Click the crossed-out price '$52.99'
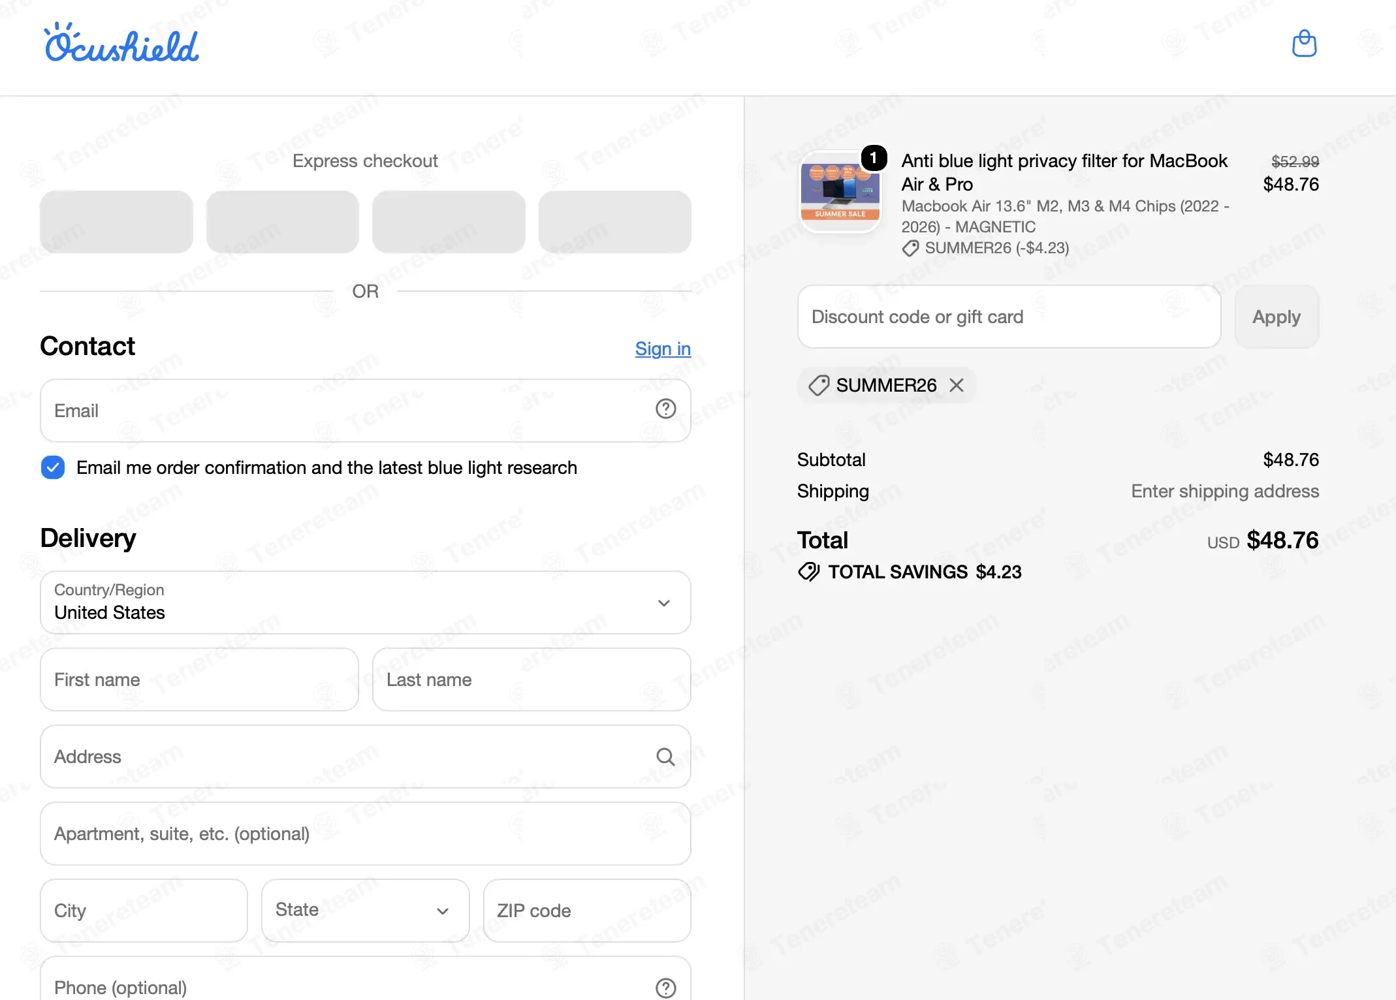Screen dimensions: 1396x1000 [1295, 161]
